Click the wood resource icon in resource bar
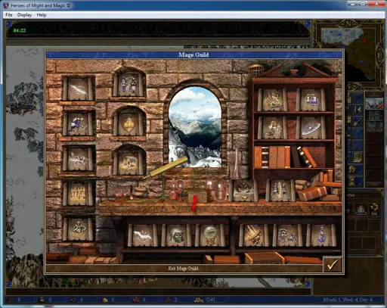The image size is (387, 308). point(11,300)
